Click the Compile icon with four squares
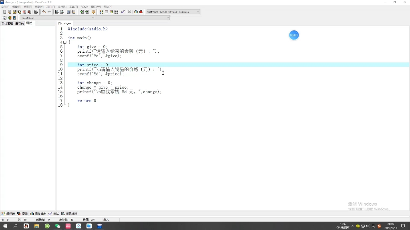 [x=101, y=12]
